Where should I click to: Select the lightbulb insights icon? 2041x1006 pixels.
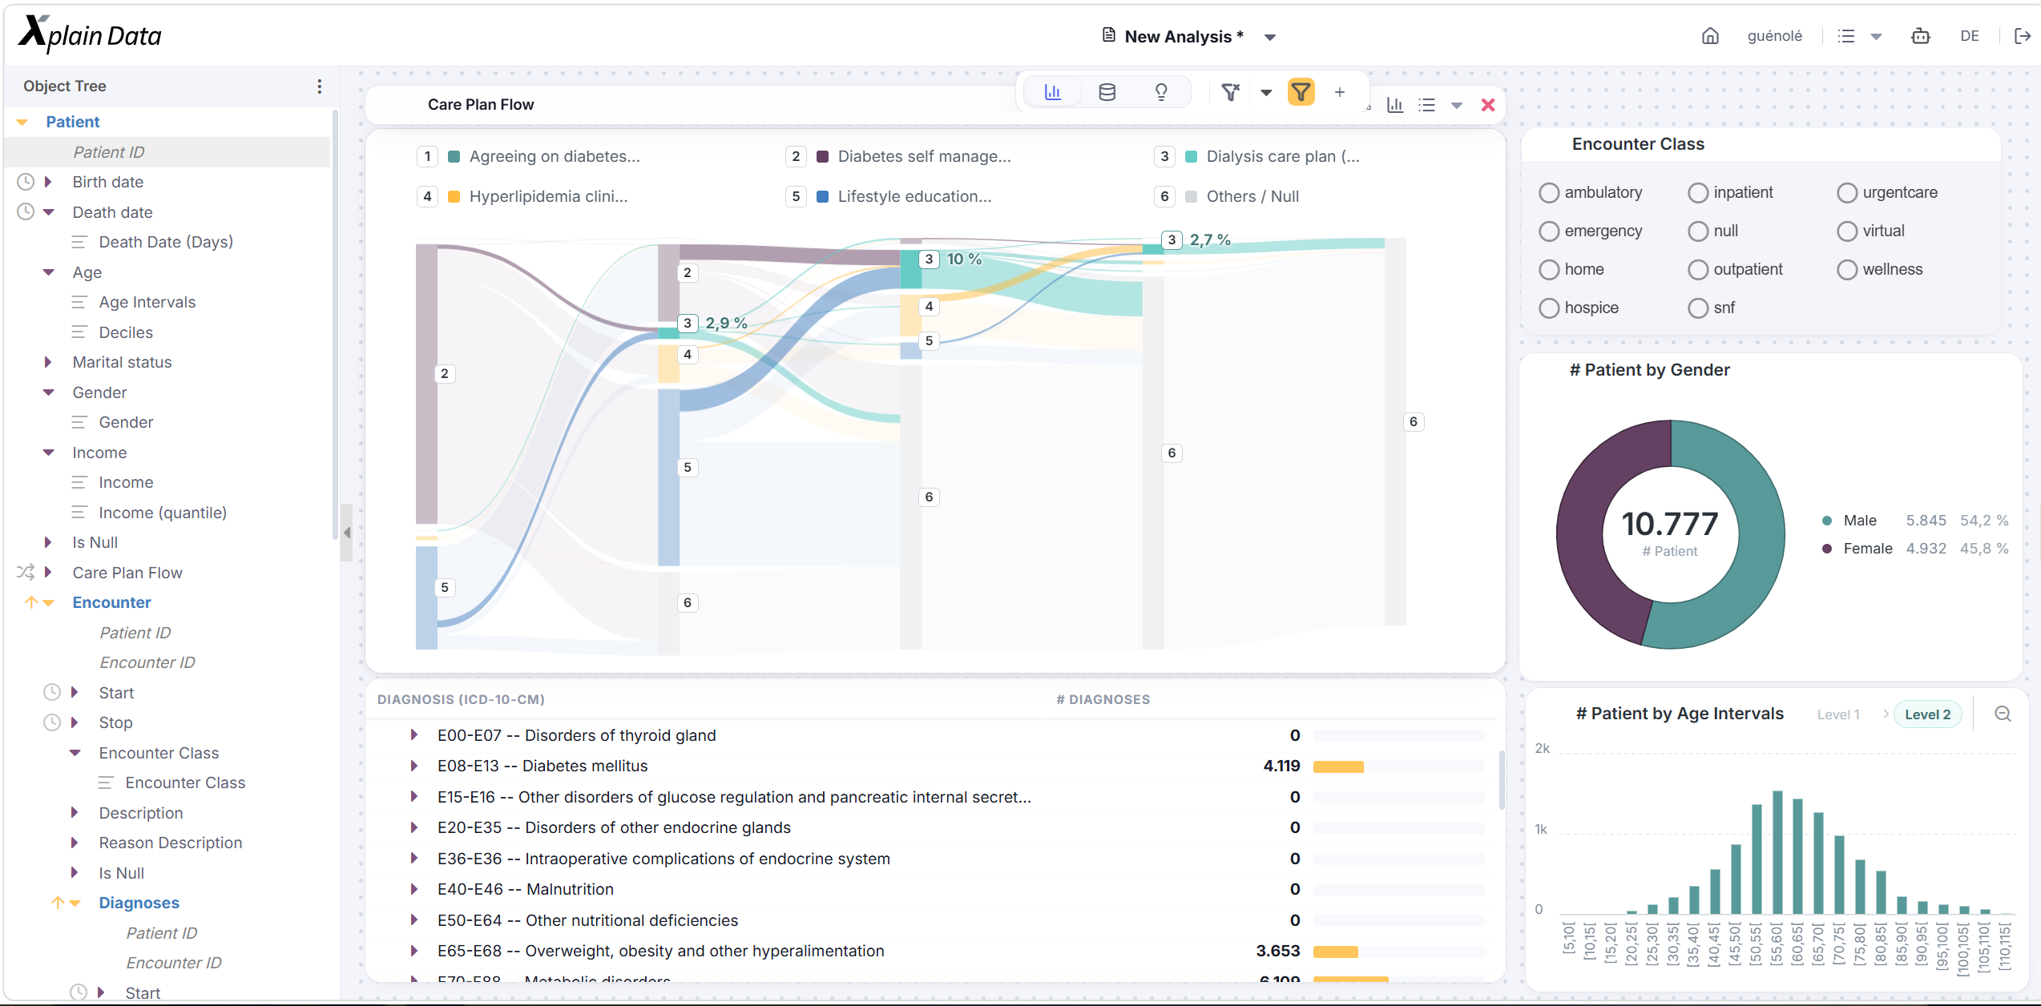[1161, 92]
